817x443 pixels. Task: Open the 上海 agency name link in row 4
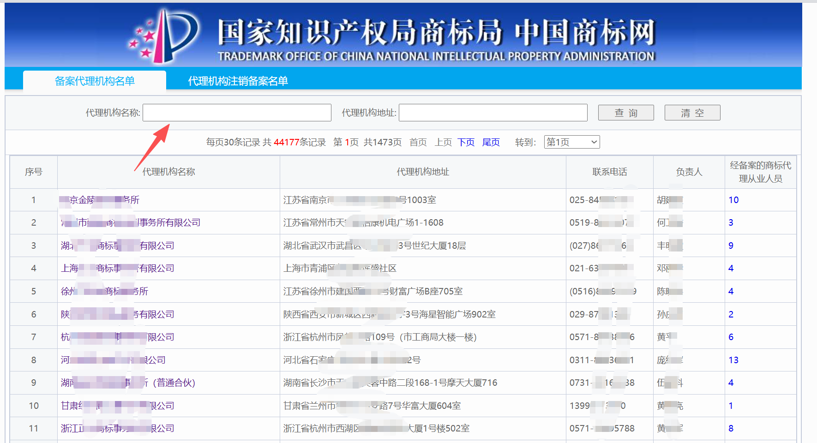pyautogui.click(x=118, y=268)
